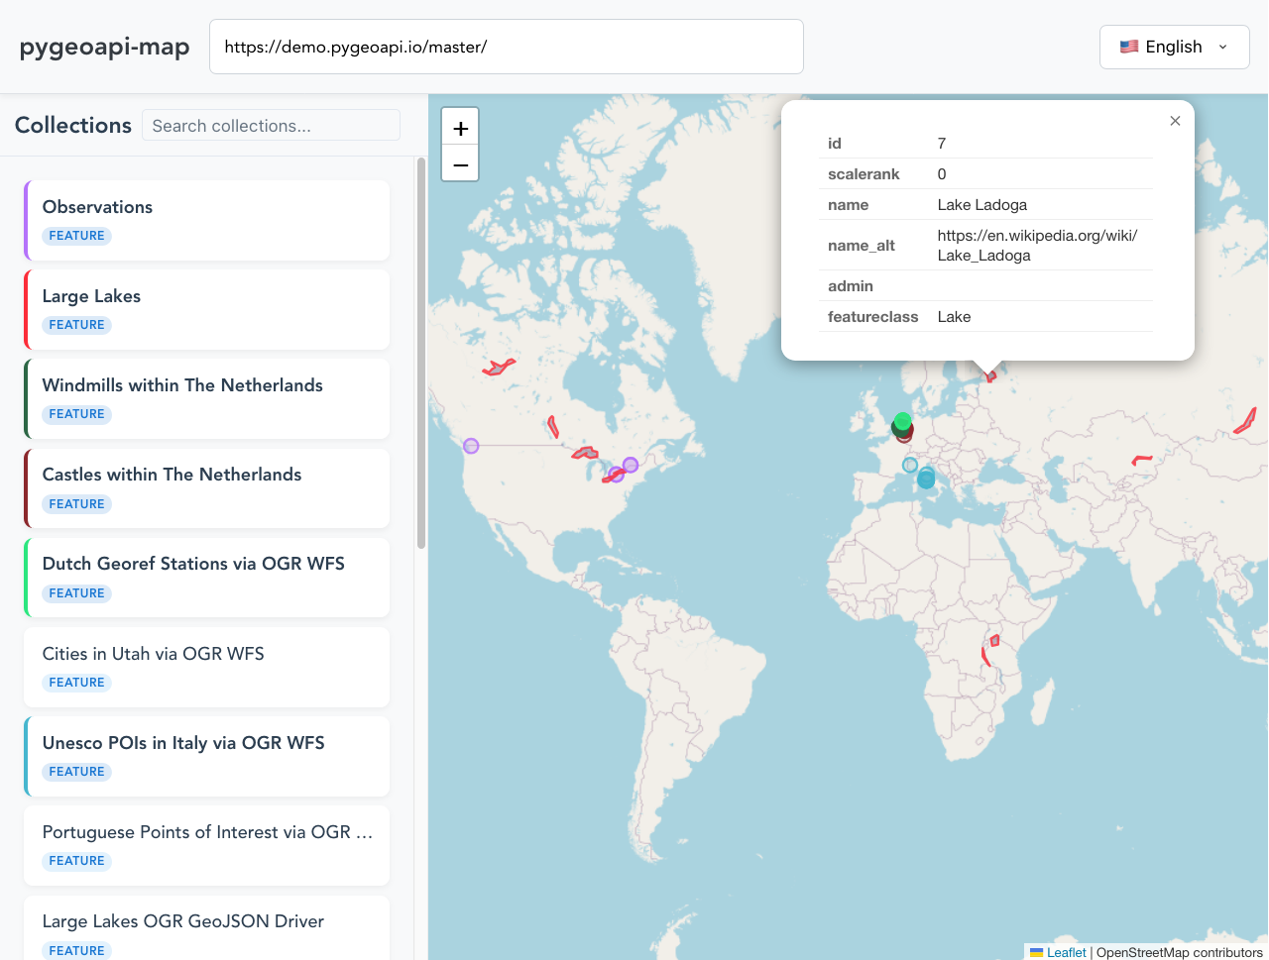Click the id value 7 in popup
Viewport: 1269px width, 960px height.
[x=942, y=144]
